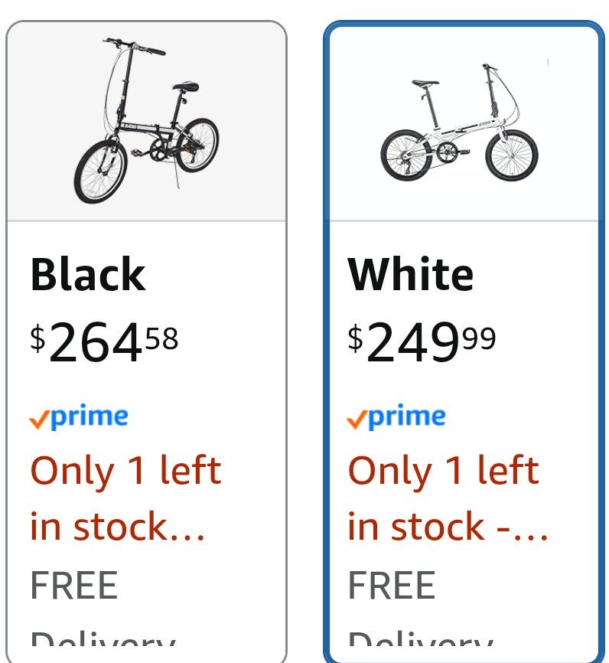Click the dollar sign beside 264
609x663 pixels.
click(x=37, y=338)
